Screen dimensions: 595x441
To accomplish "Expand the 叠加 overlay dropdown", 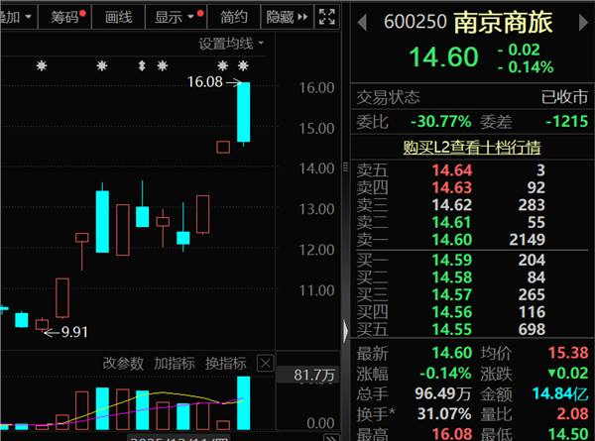I will [16, 17].
